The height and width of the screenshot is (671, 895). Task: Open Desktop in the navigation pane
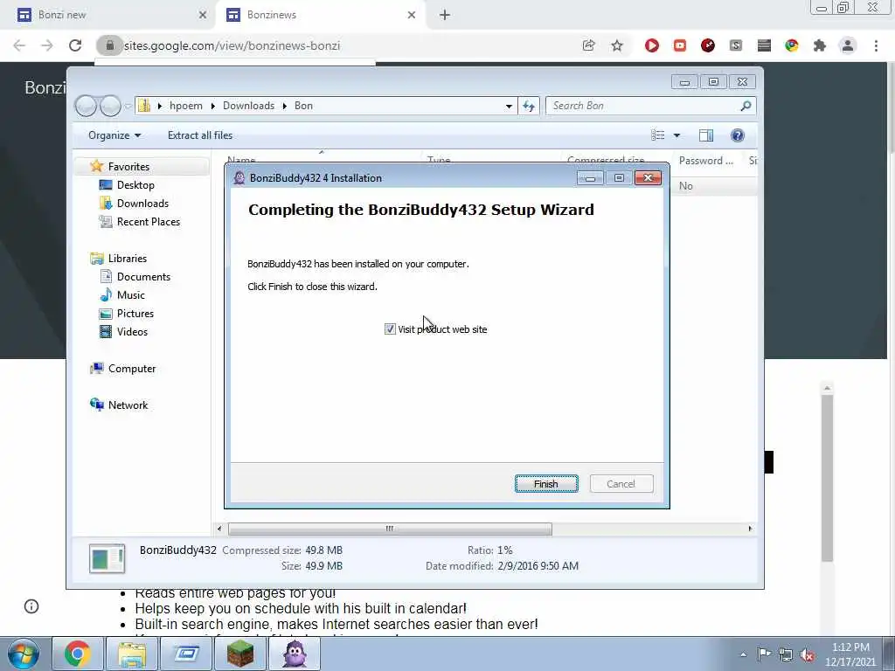(x=135, y=185)
